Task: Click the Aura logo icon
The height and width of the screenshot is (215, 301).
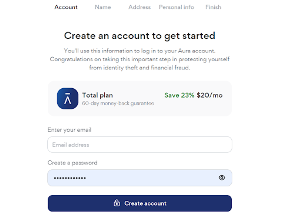Action: click(68, 98)
